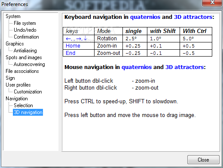
Task: Click the +0.1 Shift zoom-in value
Action: point(163,46)
